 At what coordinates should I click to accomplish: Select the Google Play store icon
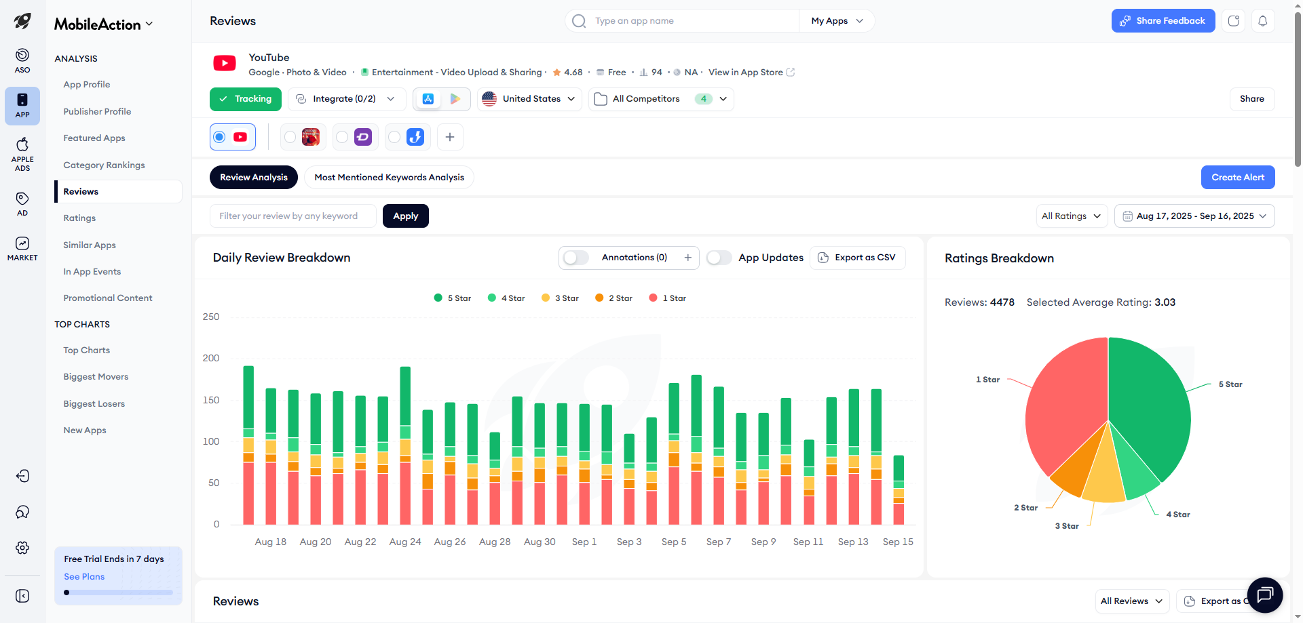pyautogui.click(x=455, y=99)
